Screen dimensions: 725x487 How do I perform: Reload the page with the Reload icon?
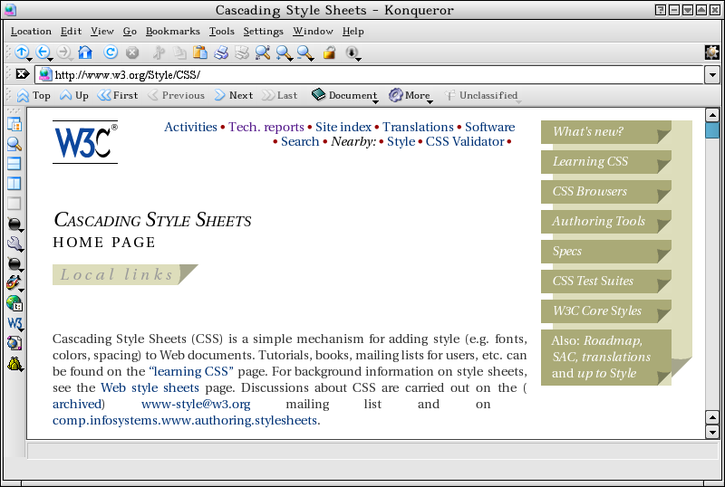coord(111,53)
